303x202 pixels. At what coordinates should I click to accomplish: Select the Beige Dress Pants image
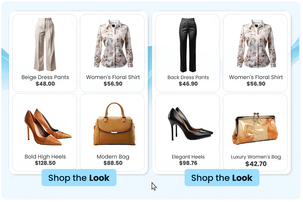[x=45, y=44]
